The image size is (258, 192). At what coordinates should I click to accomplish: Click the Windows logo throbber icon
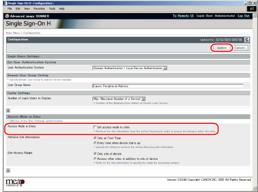252,9
